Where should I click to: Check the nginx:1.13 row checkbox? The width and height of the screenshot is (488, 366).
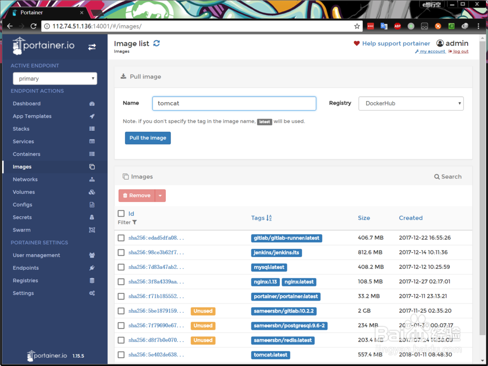(121, 282)
